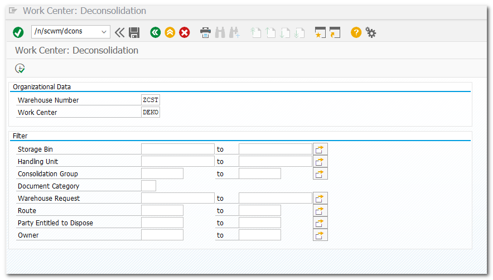Click the Document Category input field
The width and height of the screenshot is (493, 280).
(148, 186)
